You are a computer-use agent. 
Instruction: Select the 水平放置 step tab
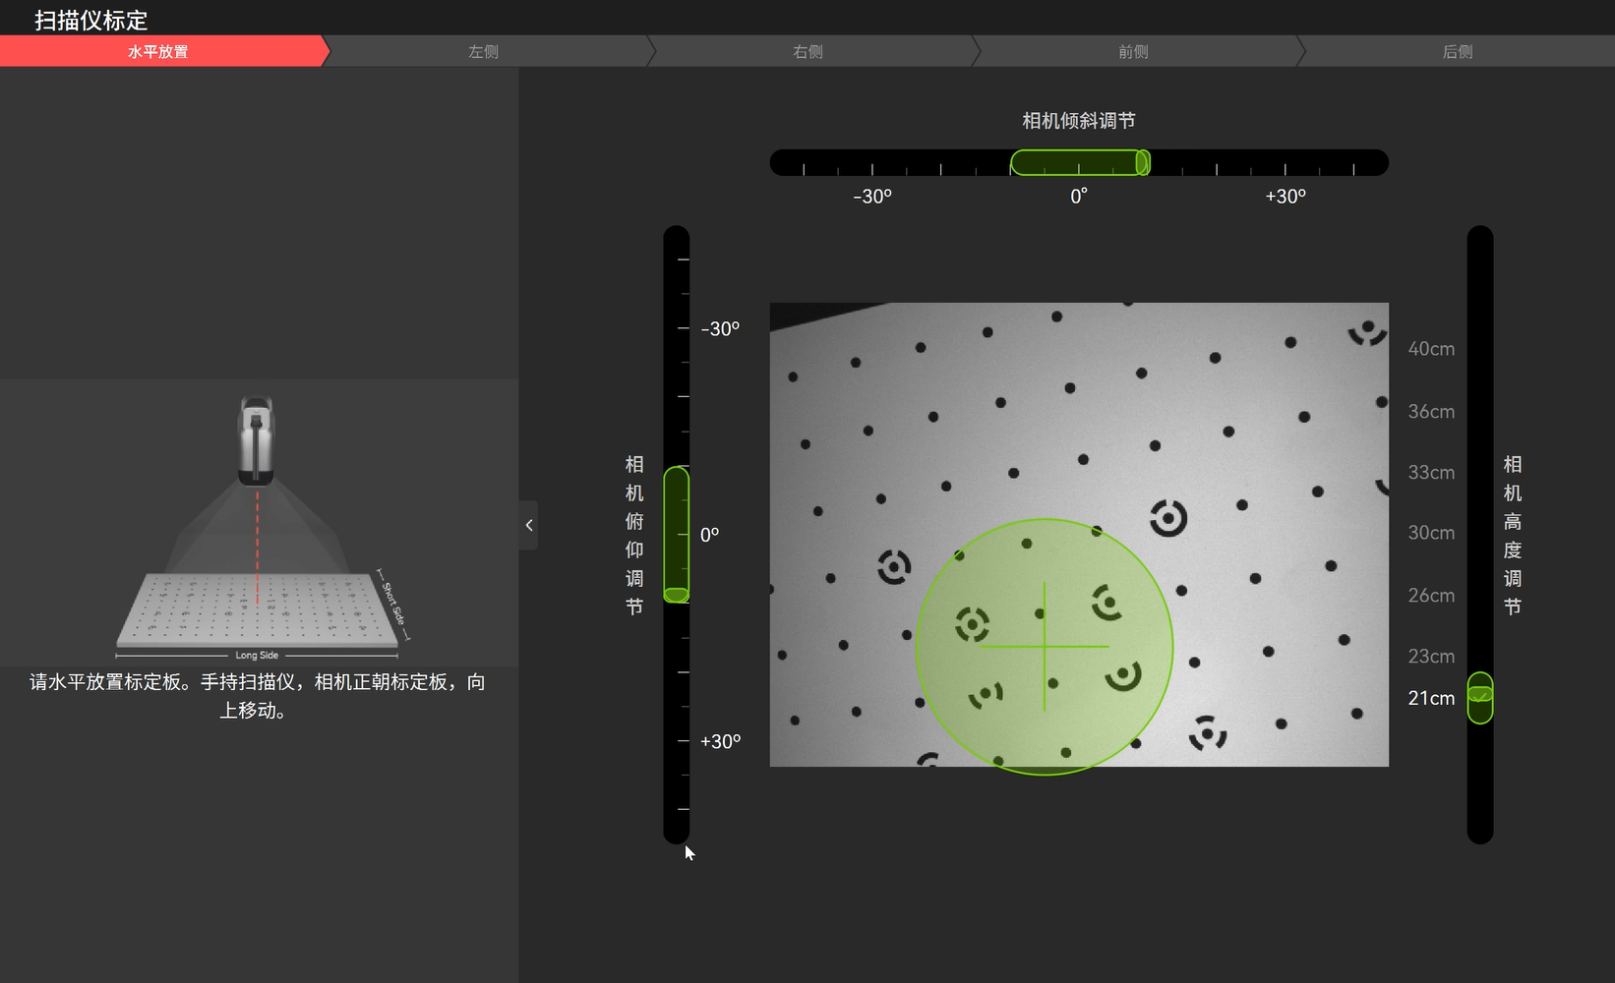tap(157, 51)
